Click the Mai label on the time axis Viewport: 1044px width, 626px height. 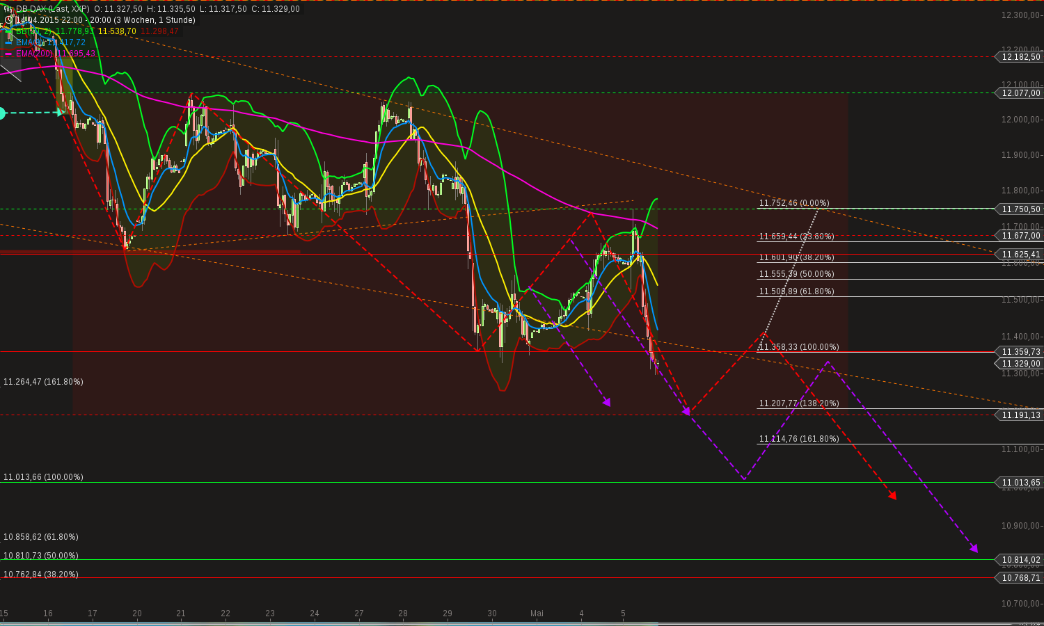click(536, 613)
